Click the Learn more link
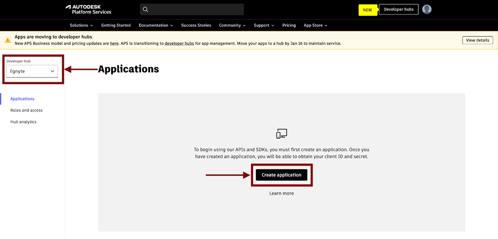The width and height of the screenshot is (498, 239). 281,193
